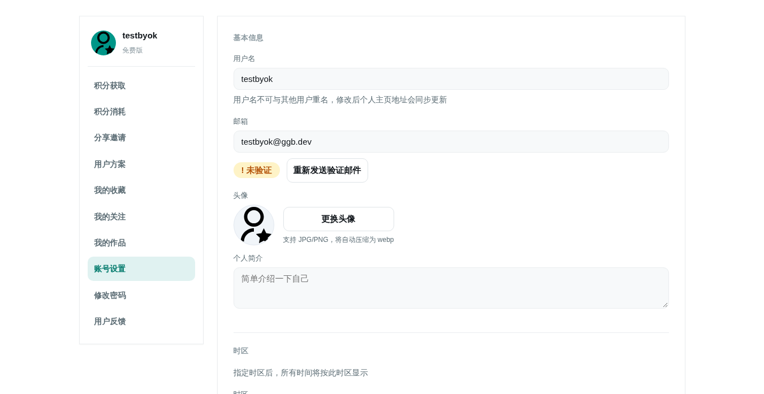Select 我的关注 in sidebar
The image size is (764, 394).
[141, 217]
